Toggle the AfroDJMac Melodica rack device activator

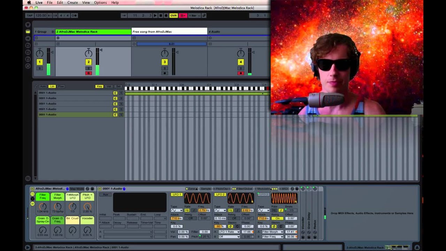[32, 189]
